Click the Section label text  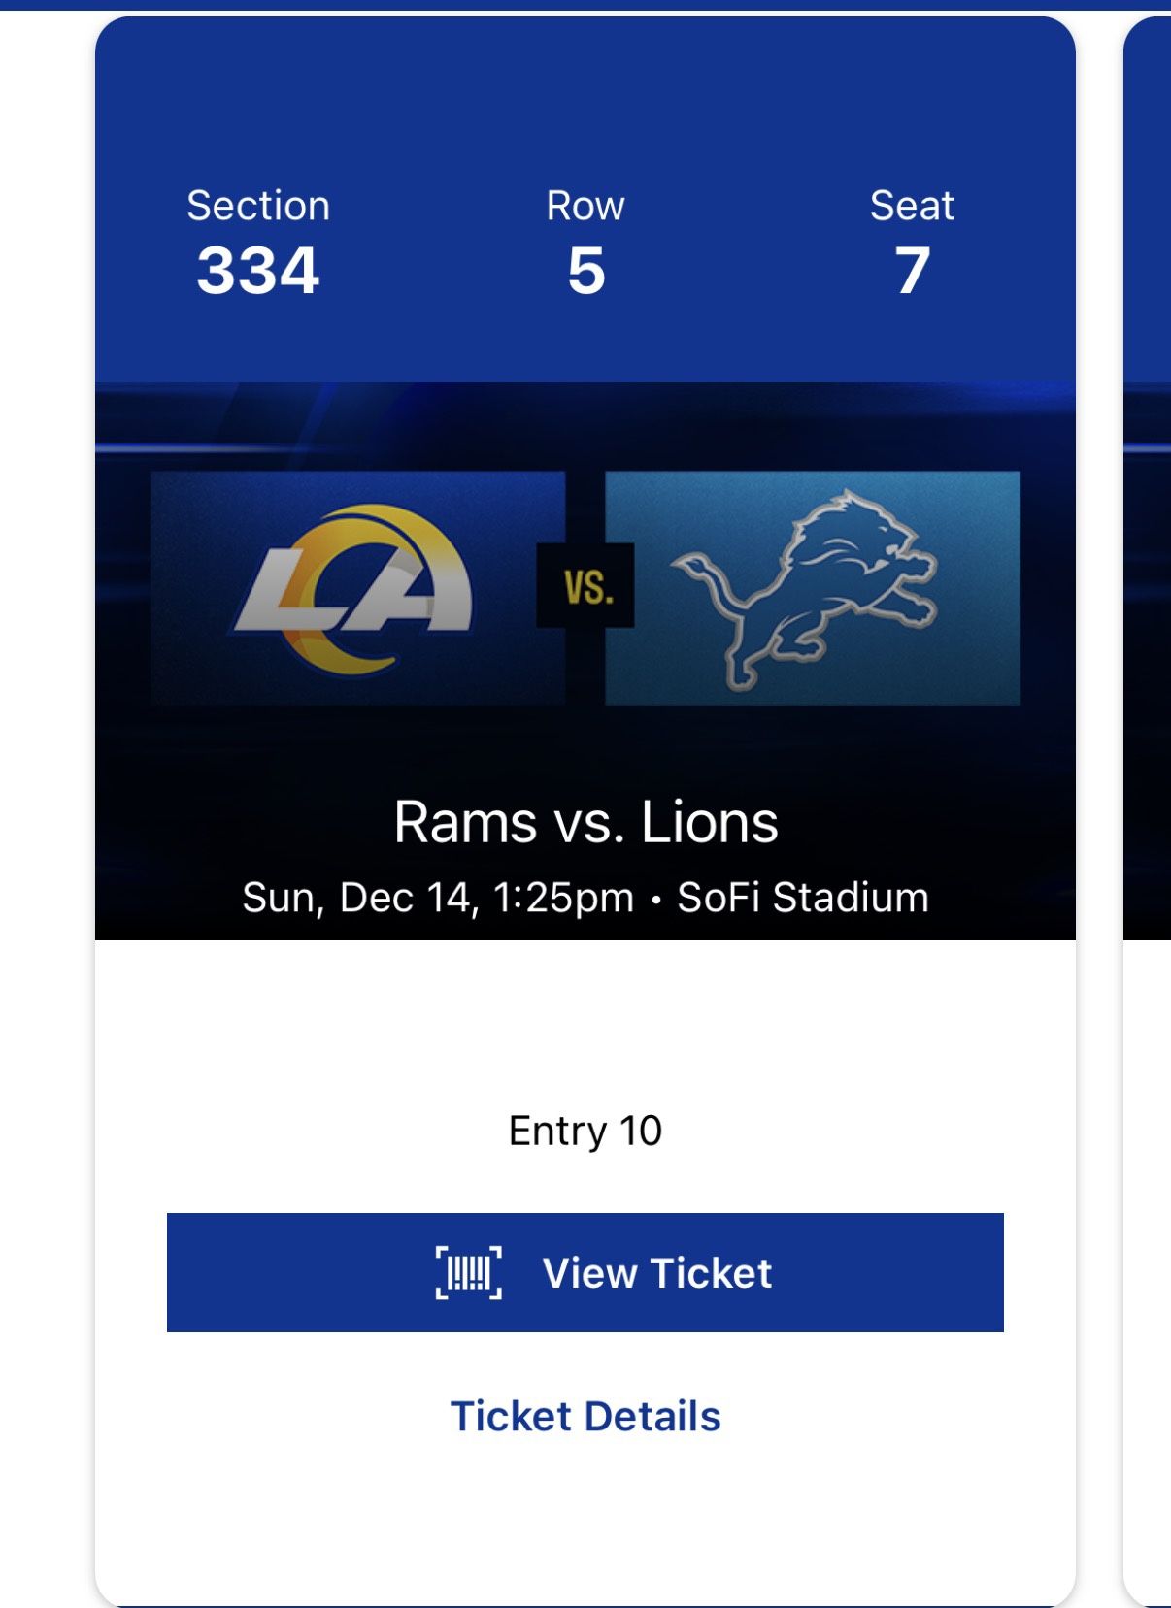coord(257,206)
